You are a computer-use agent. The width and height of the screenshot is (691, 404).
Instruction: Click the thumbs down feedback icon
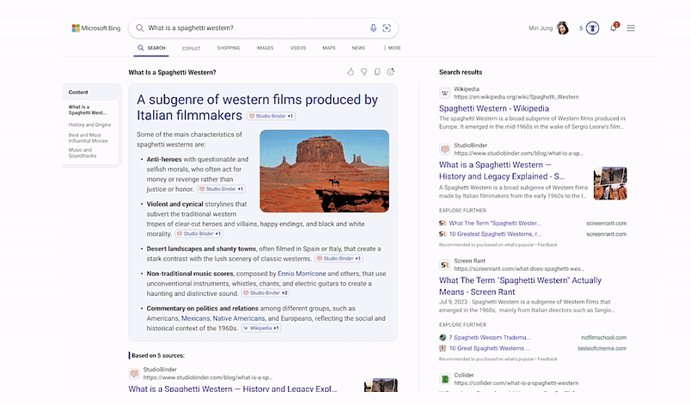point(364,72)
